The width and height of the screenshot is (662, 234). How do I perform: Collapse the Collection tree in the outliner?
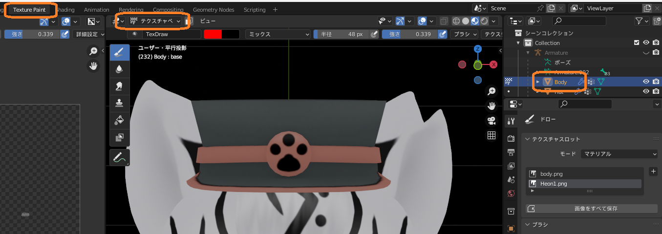[x=518, y=43]
